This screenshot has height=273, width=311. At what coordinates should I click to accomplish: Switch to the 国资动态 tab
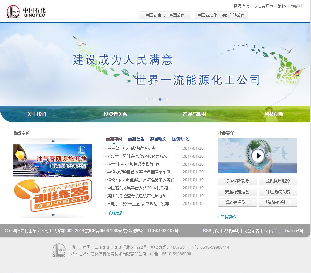[180, 139]
